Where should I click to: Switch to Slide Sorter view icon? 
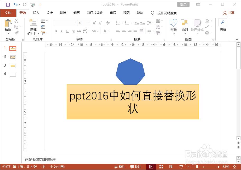(161, 167)
